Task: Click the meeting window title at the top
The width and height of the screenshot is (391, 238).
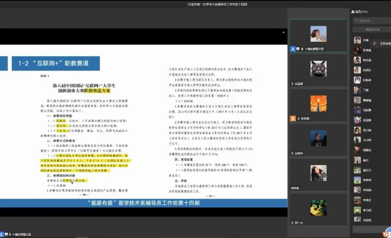Action: tap(217, 4)
